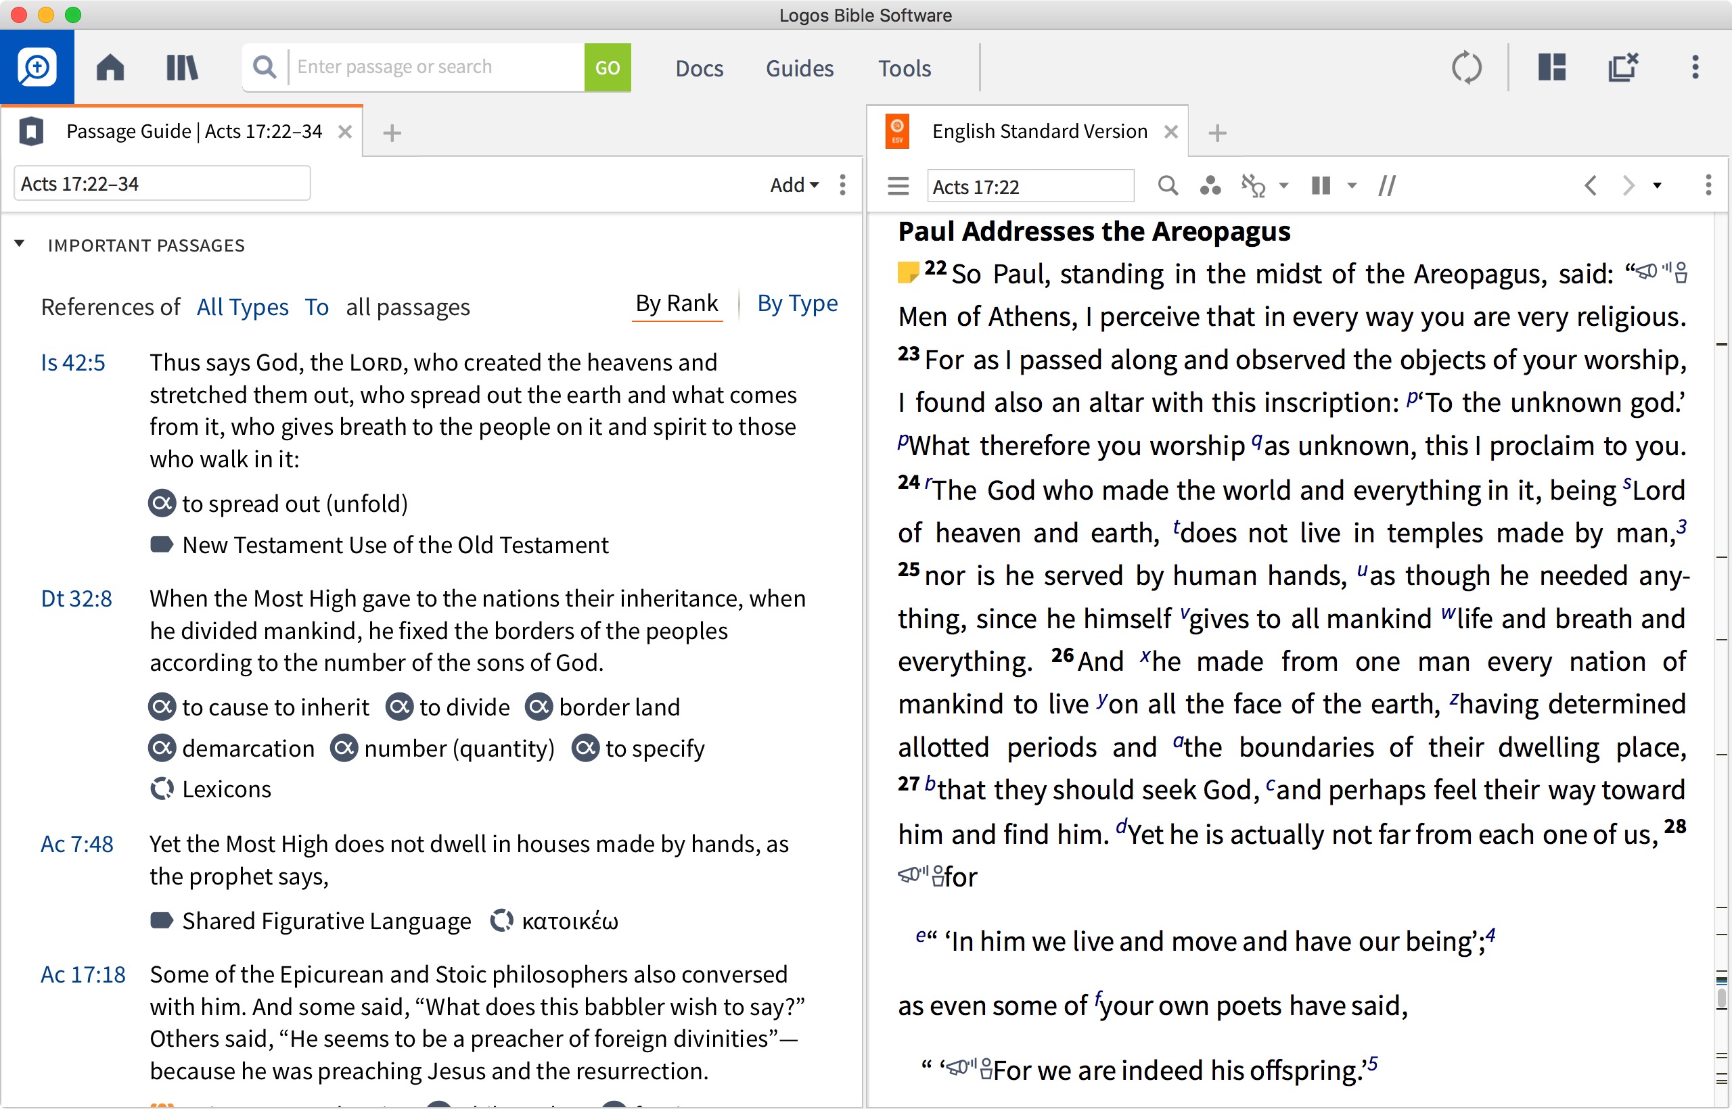Open ESV panel kebab menu
The height and width of the screenshot is (1109, 1732).
(1708, 186)
